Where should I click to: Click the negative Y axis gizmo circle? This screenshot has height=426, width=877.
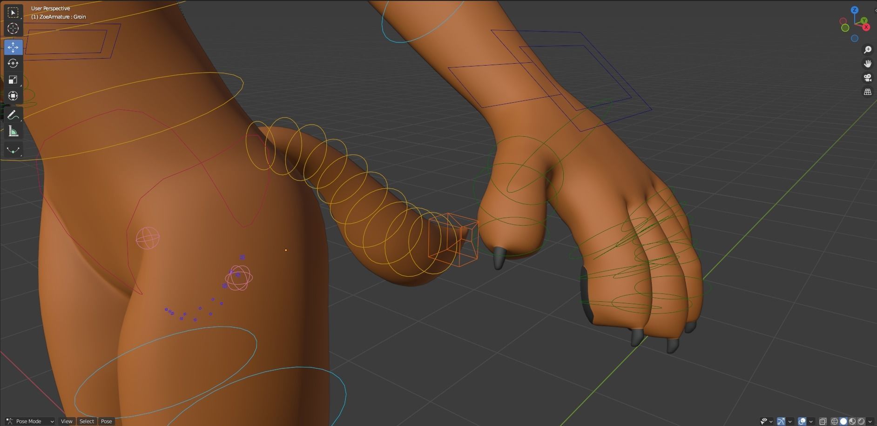(845, 28)
